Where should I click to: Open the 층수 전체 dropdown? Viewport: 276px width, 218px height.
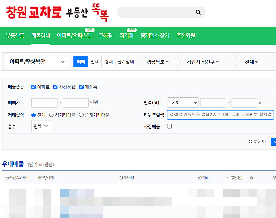41,126
